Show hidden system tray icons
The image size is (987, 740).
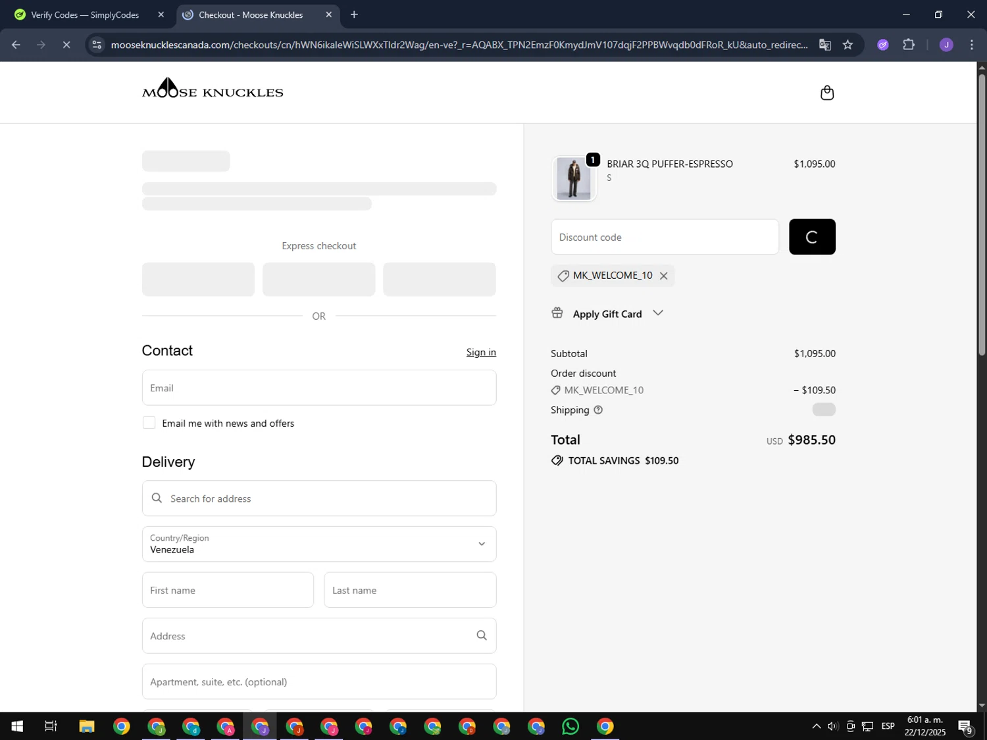(x=816, y=726)
